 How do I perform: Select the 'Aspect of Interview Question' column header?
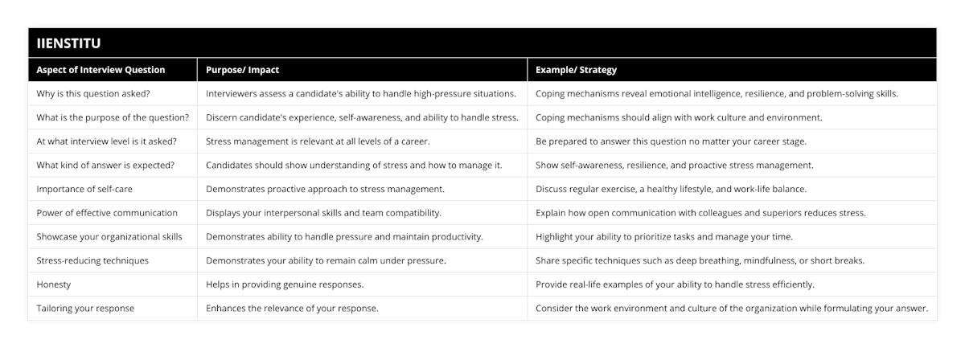pyautogui.click(x=101, y=70)
